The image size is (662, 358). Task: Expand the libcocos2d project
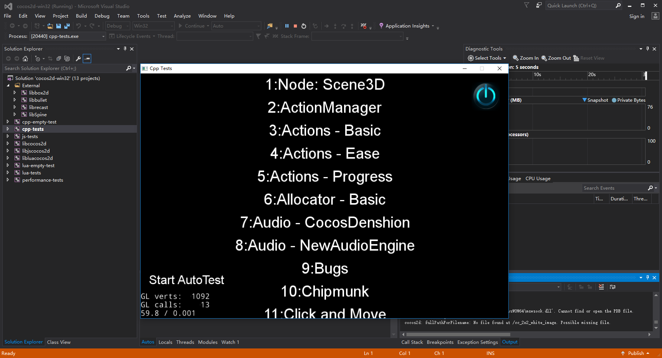click(8, 143)
